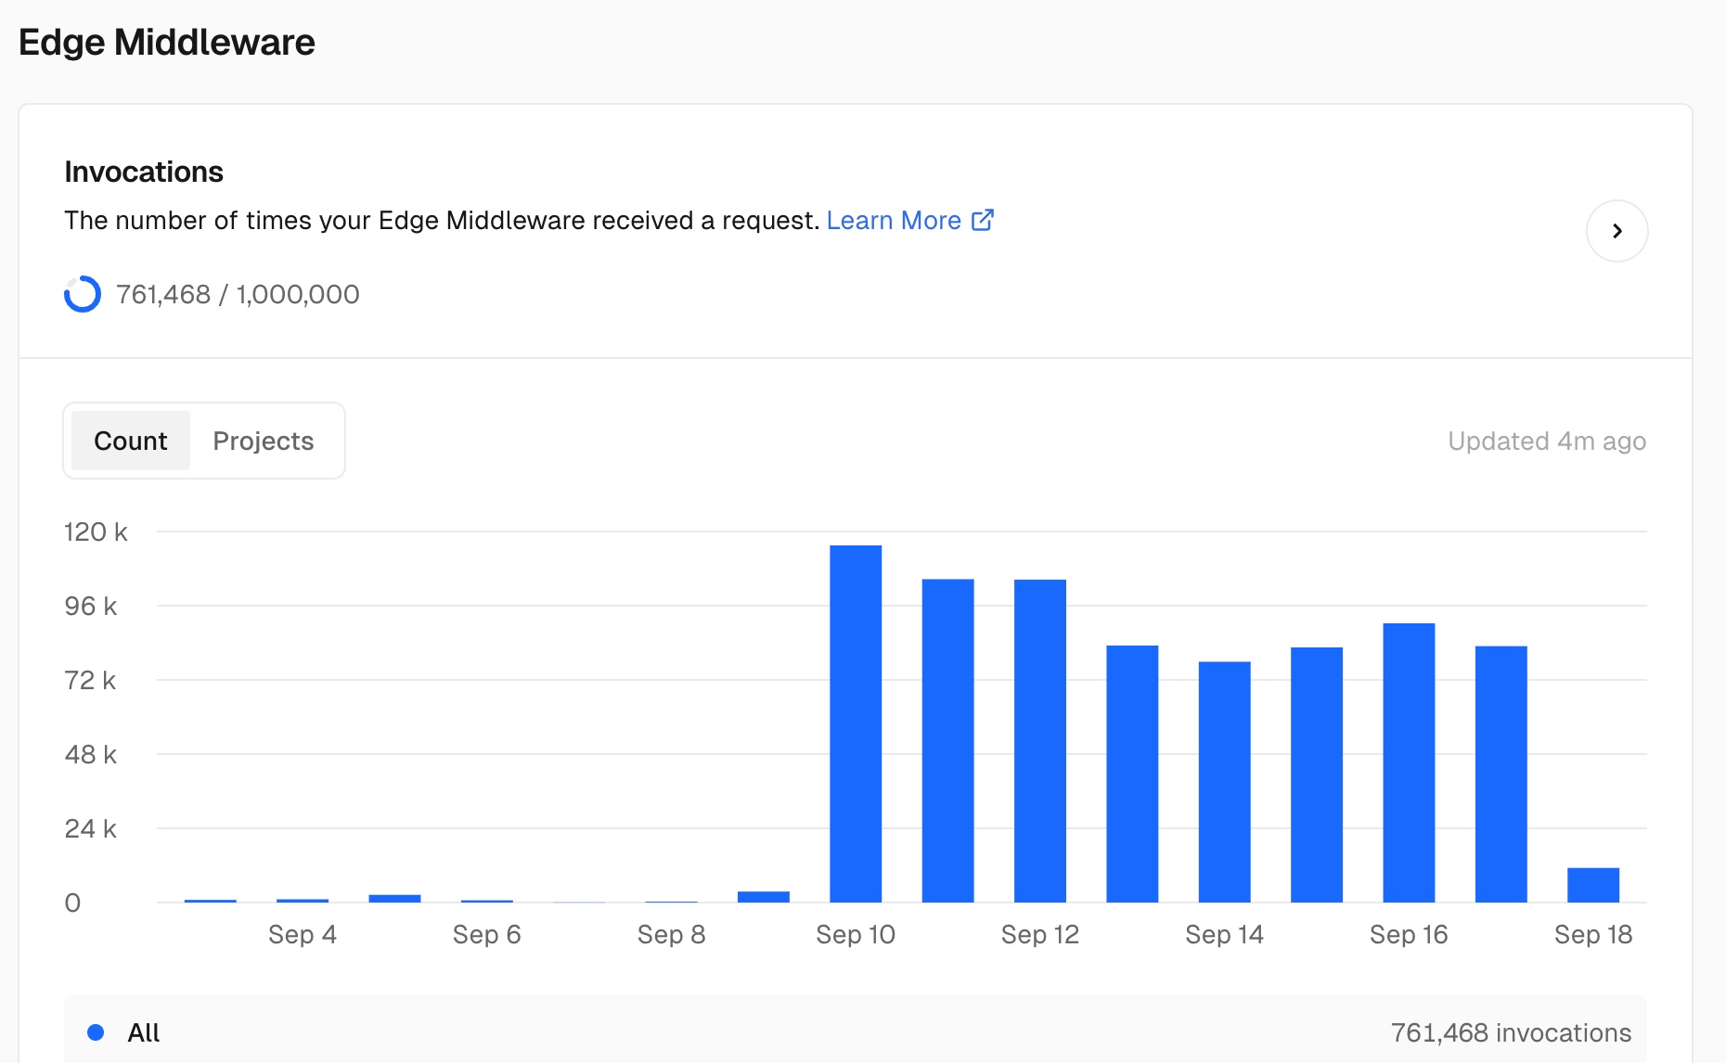Select the Sep 12 invocation bar
The height and width of the screenshot is (1063, 1726).
1040,741
